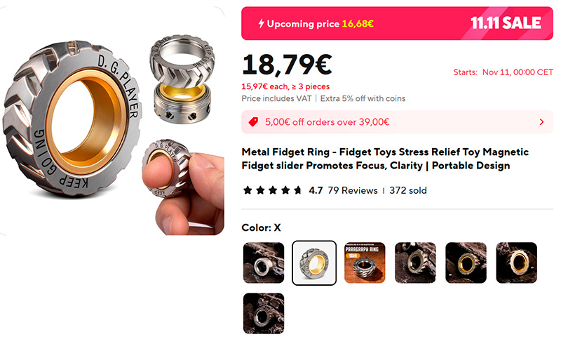The image size is (561, 344).
Task: Open the 79 Reviews link
Action: [353, 190]
